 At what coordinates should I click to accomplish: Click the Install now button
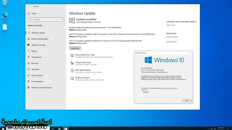coord(75,48)
